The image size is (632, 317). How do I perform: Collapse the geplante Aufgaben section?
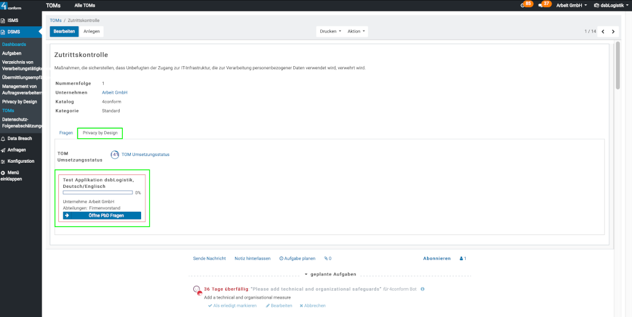[330, 274]
